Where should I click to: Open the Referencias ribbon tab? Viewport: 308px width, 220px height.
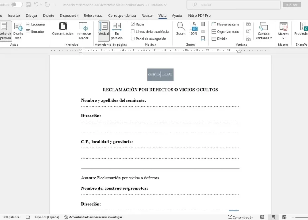pos(93,16)
